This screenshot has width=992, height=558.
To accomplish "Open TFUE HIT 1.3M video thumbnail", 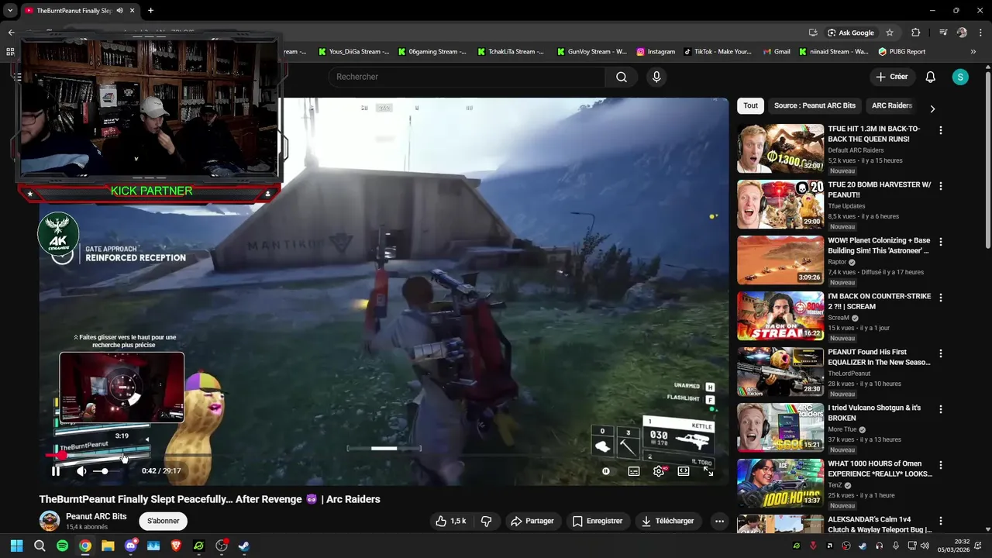I will pyautogui.click(x=780, y=148).
